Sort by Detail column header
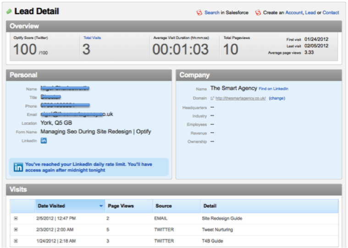Image resolution: width=348 pixels, height=248 pixels. coord(270,206)
